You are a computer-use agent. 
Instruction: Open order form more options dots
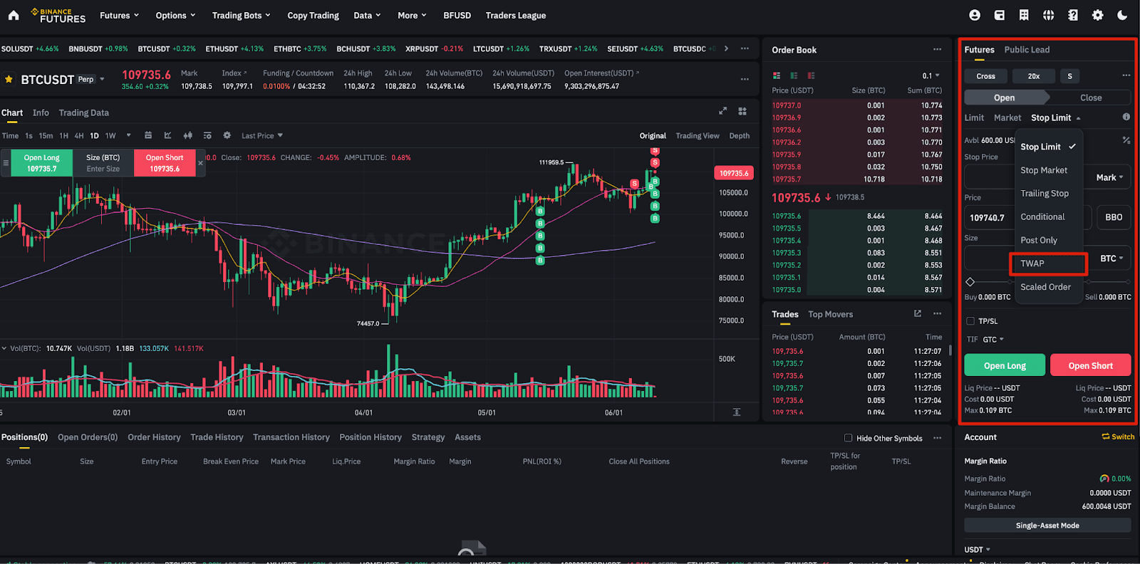pos(1126,75)
